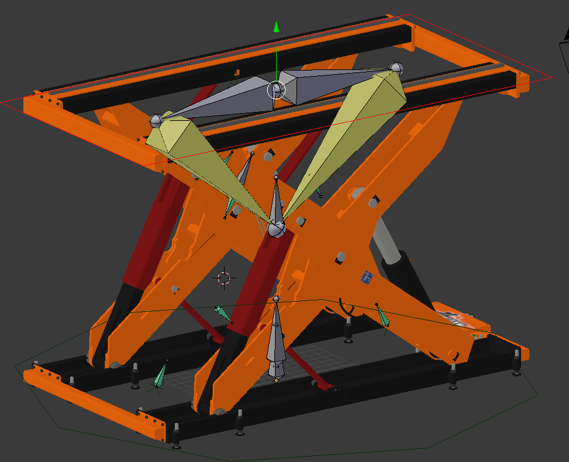This screenshot has width=569, height=462.
Task: Click the blue logo decal on the orange arm
Action: pos(367,277)
